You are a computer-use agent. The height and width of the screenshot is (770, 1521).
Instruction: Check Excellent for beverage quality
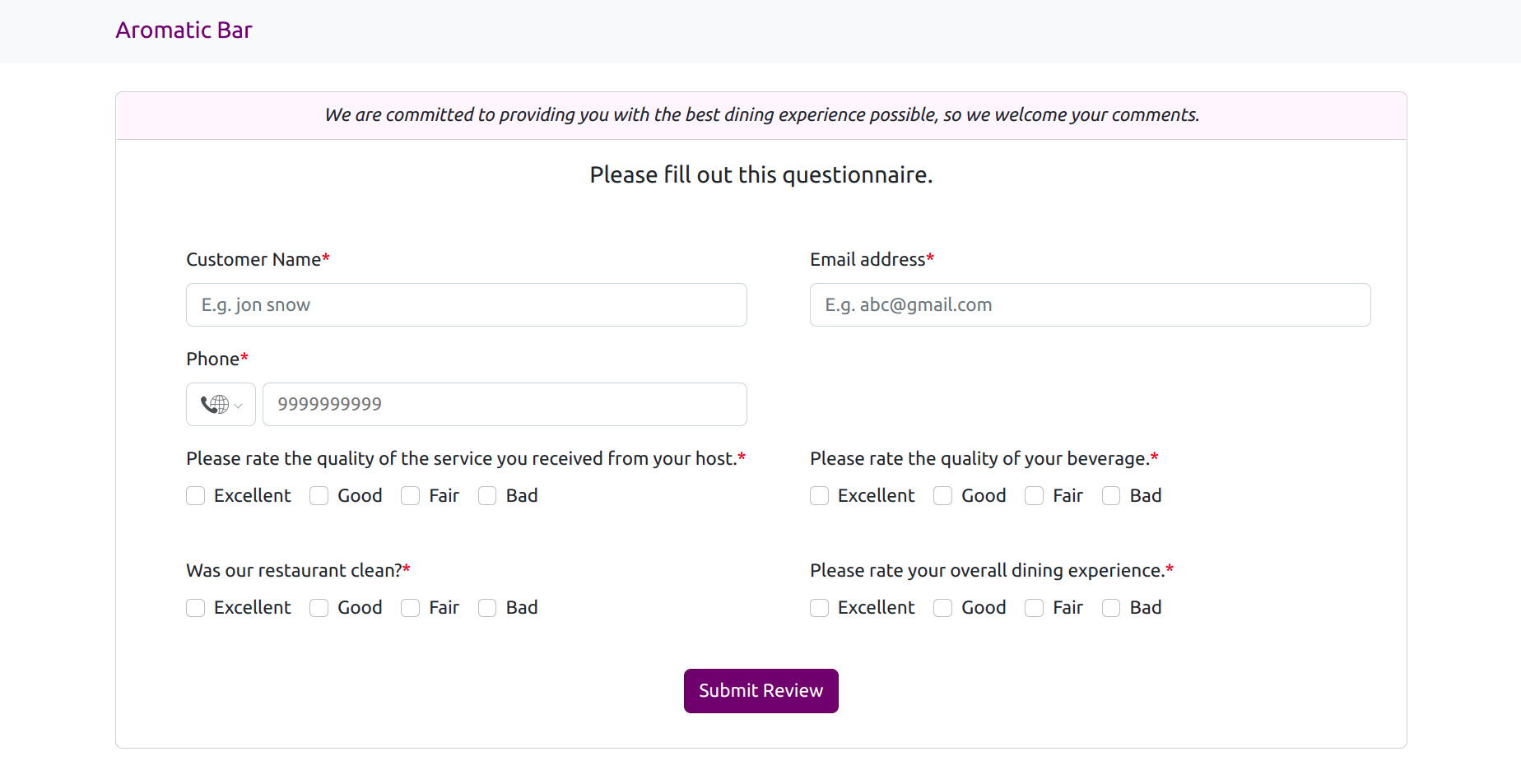tap(820, 496)
